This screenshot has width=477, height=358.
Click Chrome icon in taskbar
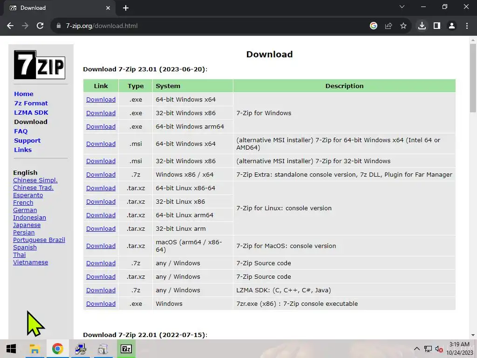57,349
